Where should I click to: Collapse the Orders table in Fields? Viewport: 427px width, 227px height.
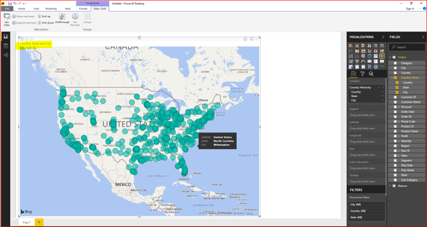(x=390, y=57)
